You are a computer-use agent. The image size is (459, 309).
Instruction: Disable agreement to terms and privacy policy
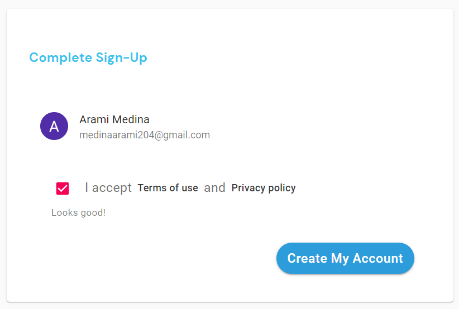coord(63,189)
